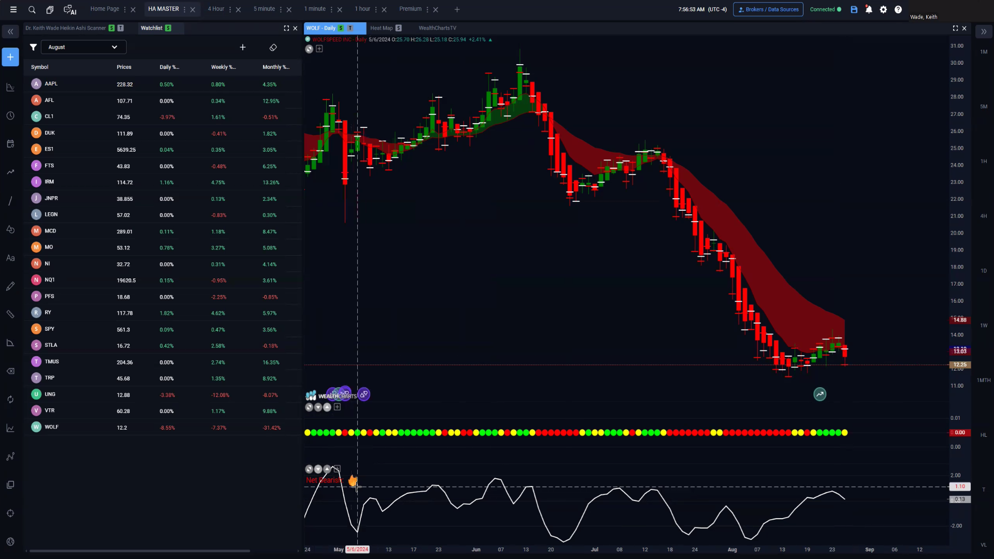Toggle the S badge on Heikin Ashi Scanner tab

point(111,28)
